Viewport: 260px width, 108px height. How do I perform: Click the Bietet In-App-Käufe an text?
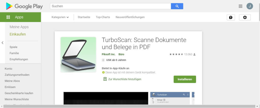pyautogui.click(x=116, y=68)
